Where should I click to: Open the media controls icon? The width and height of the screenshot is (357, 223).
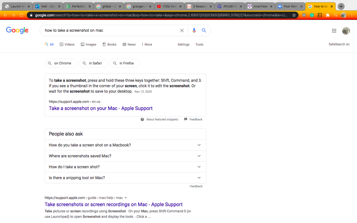(x=336, y=15)
